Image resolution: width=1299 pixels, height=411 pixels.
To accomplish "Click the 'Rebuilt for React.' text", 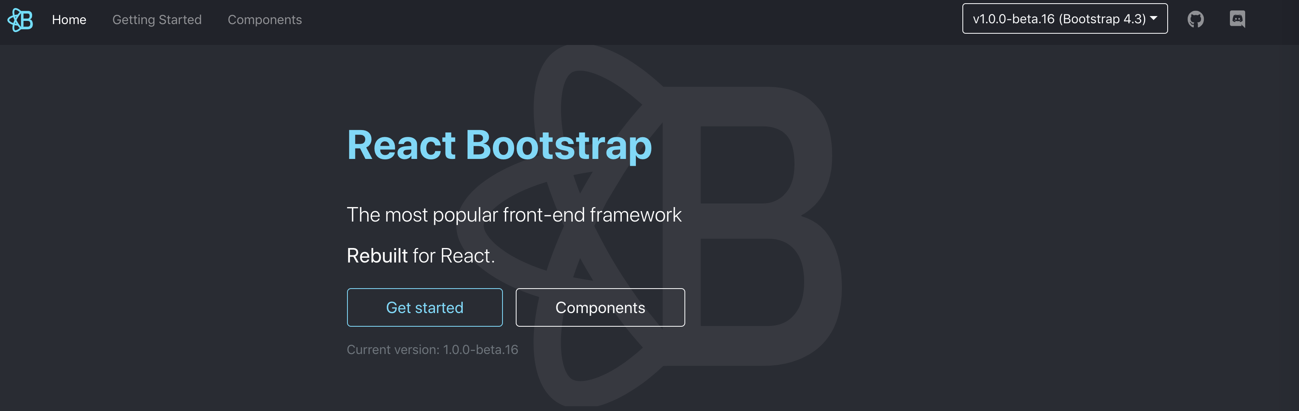I will (x=421, y=256).
